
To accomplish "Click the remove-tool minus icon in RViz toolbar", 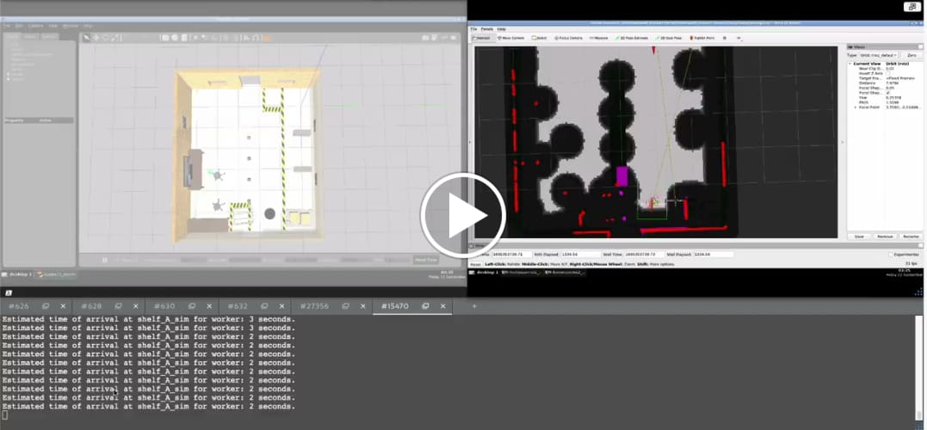I will (x=739, y=38).
